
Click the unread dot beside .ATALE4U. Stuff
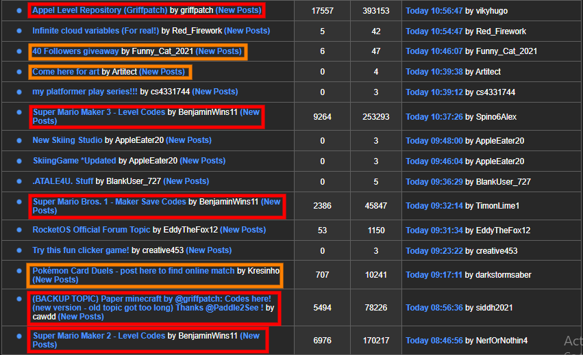pyautogui.click(x=19, y=181)
